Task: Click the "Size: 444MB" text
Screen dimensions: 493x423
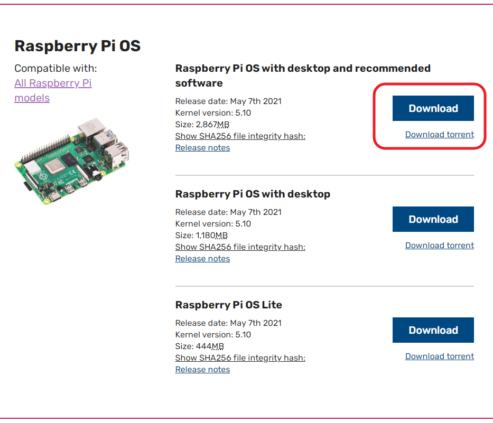Action: coord(199,346)
